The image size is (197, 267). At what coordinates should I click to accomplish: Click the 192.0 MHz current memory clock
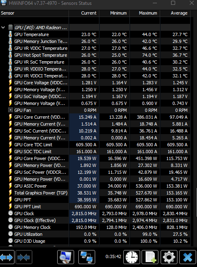(x=86, y=227)
